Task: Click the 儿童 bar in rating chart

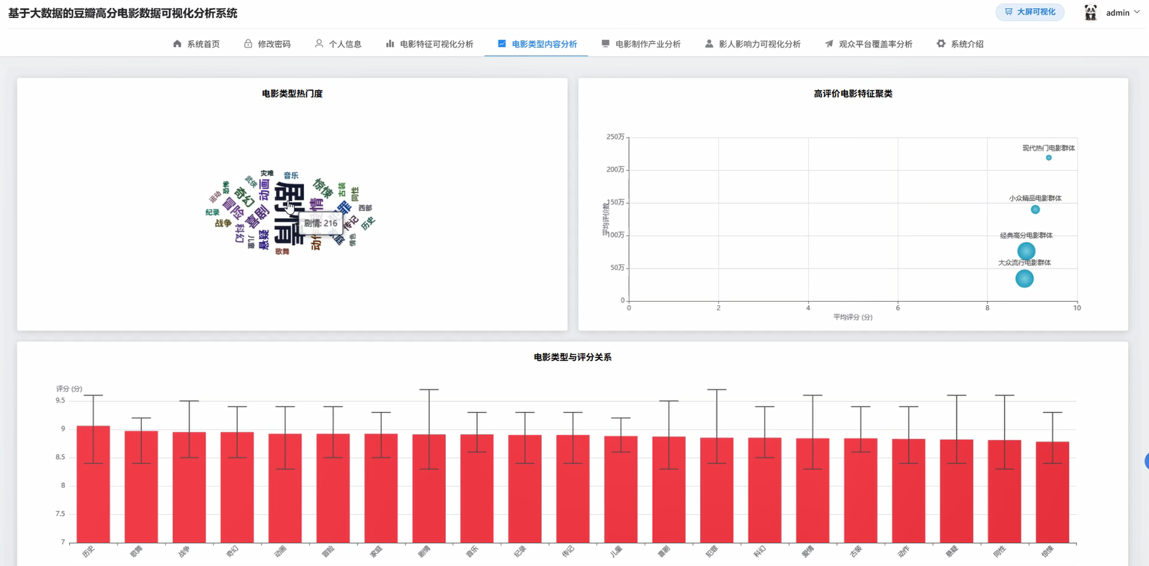Action: [x=621, y=490]
